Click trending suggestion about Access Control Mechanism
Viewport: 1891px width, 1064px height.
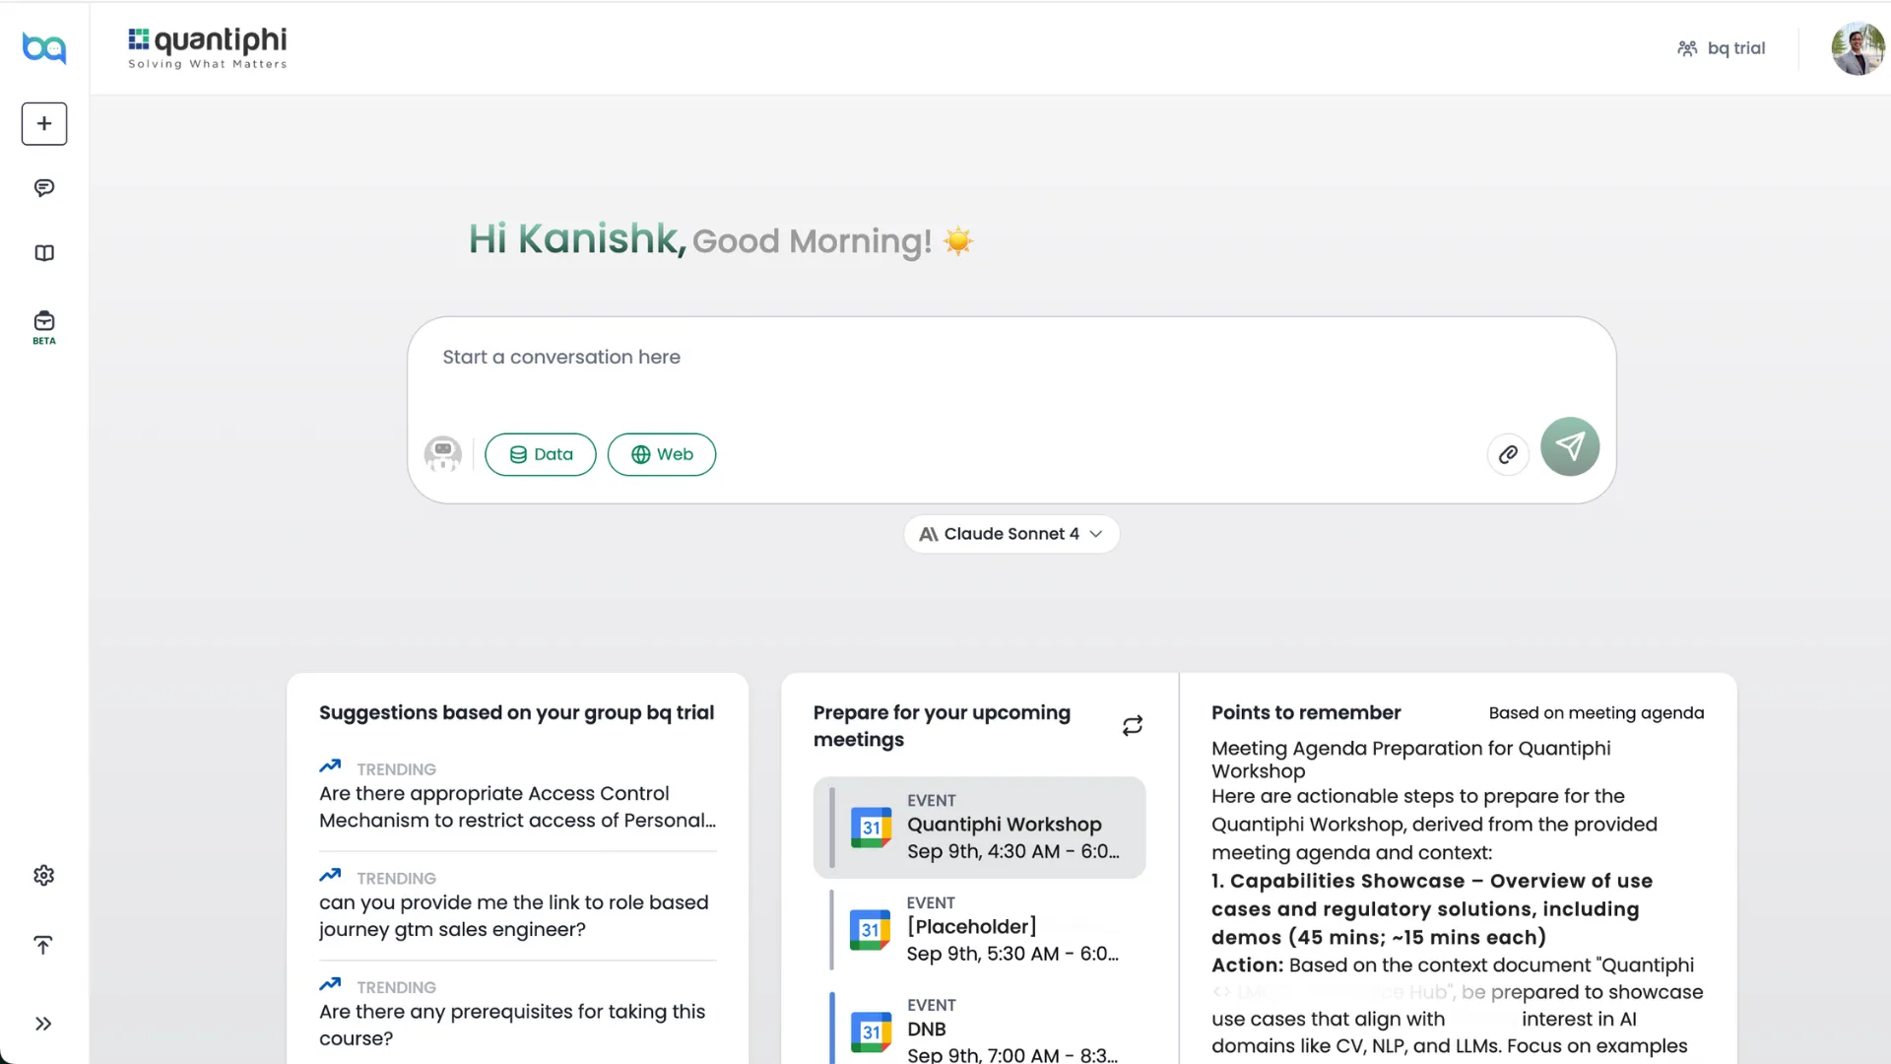tap(517, 806)
